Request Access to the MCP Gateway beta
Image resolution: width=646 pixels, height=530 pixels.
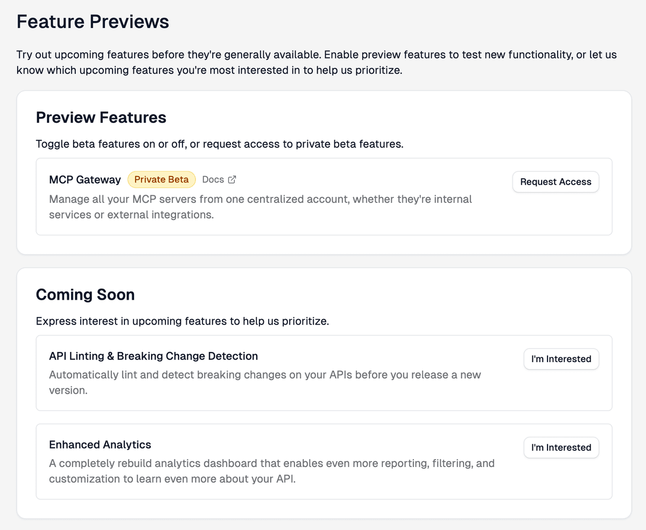point(556,181)
